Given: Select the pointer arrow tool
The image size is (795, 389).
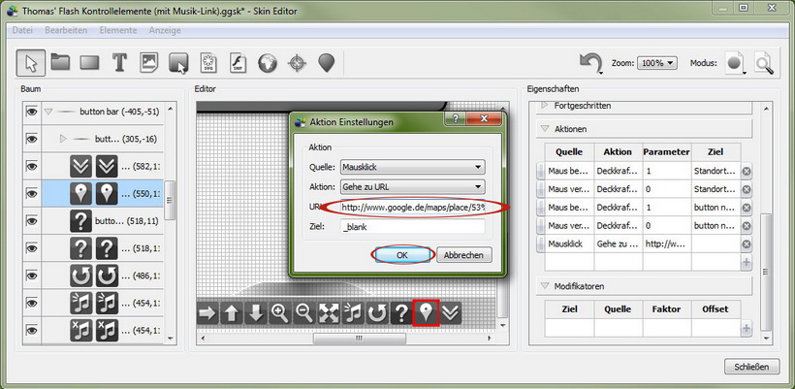Looking at the screenshot, I should pyautogui.click(x=30, y=63).
